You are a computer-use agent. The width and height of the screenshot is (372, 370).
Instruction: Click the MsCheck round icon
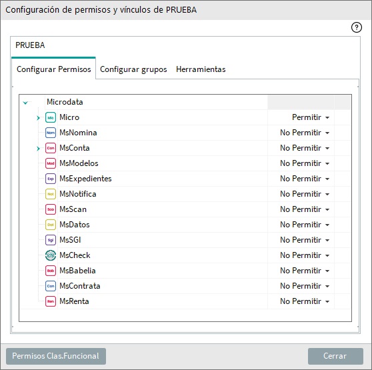pos(51,255)
